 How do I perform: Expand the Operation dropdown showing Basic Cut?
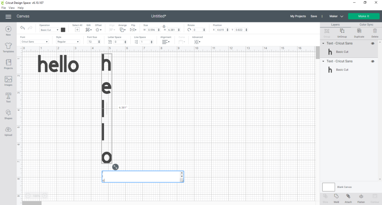(49, 30)
